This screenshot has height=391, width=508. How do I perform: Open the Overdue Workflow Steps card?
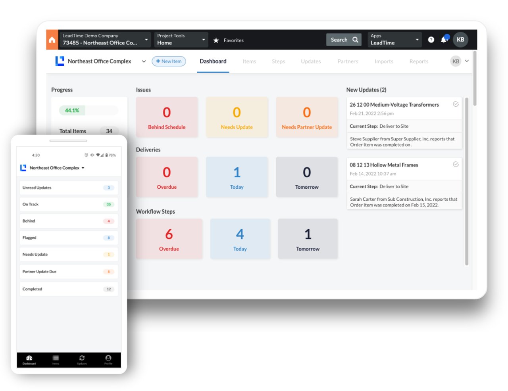169,239
